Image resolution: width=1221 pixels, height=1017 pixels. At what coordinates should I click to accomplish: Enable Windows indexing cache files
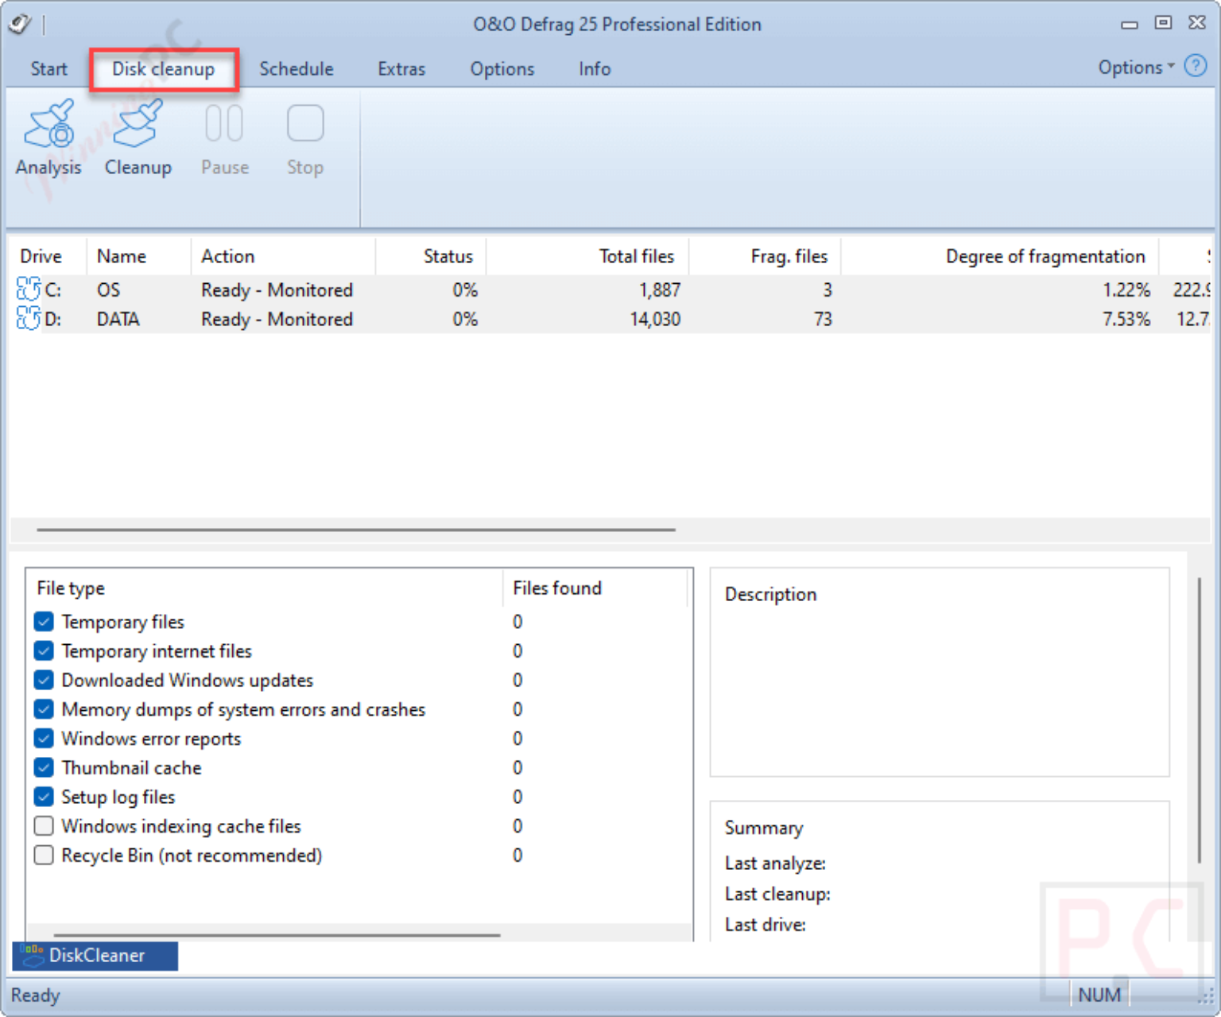click(x=45, y=825)
